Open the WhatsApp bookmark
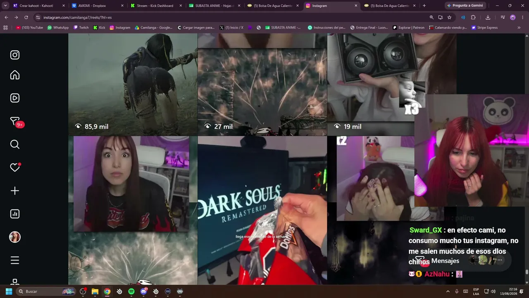 (x=58, y=28)
